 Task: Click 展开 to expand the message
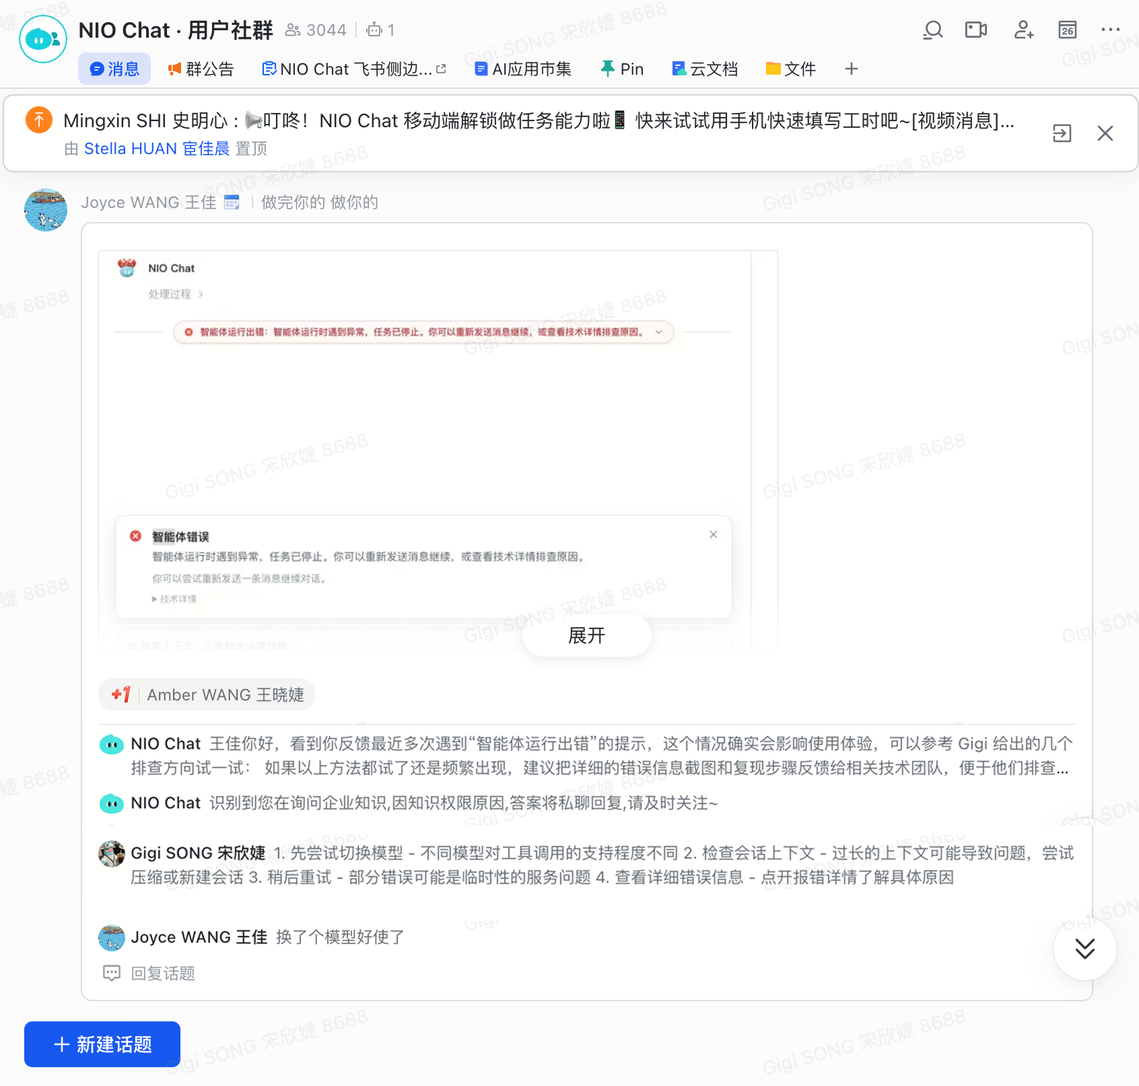click(x=587, y=635)
